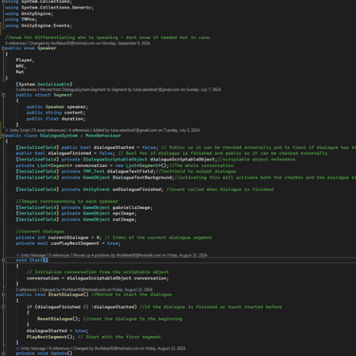The image size is (356, 356).
Task: Open 'Unity Script (15 asset references)' CodeLens
Action: 38,130
